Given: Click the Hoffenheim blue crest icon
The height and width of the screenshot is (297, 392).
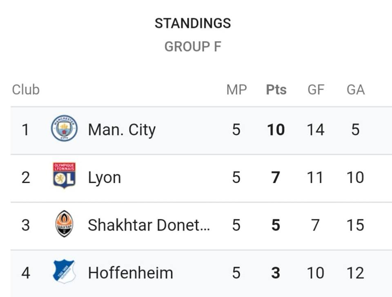Looking at the screenshot, I should (64, 272).
